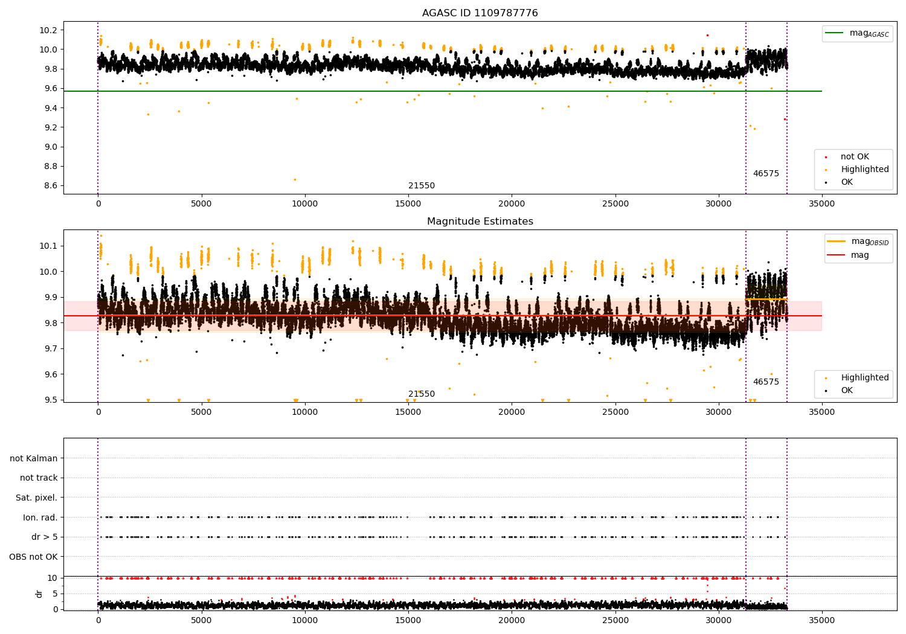Click the black 'OK' legend marker in top plot

[x=826, y=182]
